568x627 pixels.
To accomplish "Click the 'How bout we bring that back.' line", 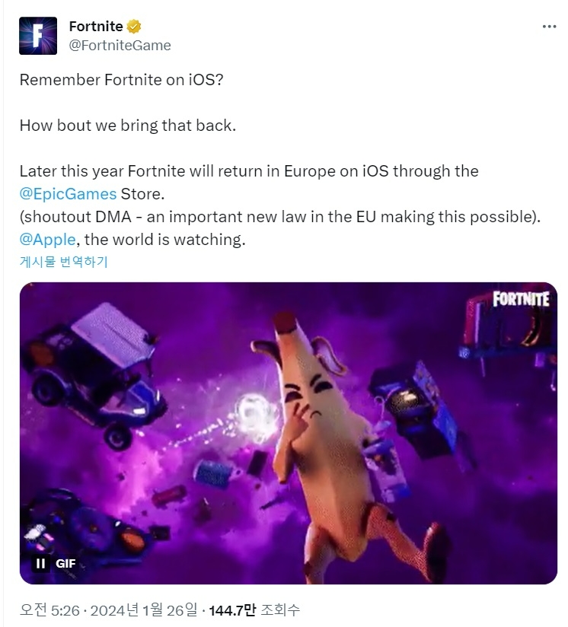I will coord(128,126).
